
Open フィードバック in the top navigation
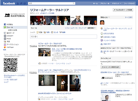coord(129,4)
